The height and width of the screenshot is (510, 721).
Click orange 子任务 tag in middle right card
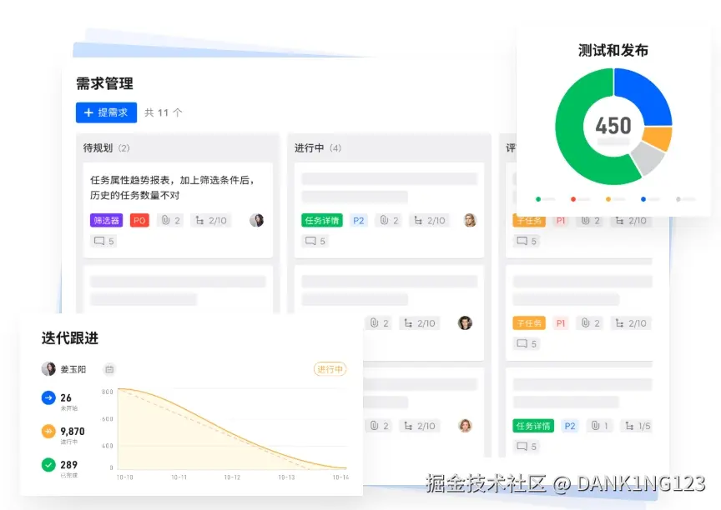pyautogui.click(x=529, y=323)
